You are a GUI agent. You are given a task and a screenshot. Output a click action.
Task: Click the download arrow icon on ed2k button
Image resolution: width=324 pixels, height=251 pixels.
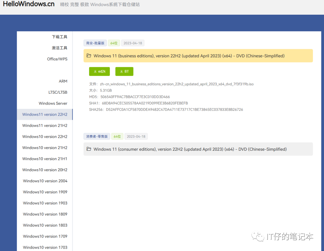[x=95, y=71]
